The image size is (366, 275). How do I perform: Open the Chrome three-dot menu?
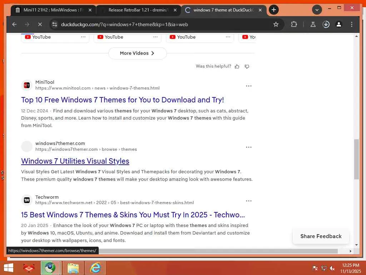tap(352, 24)
